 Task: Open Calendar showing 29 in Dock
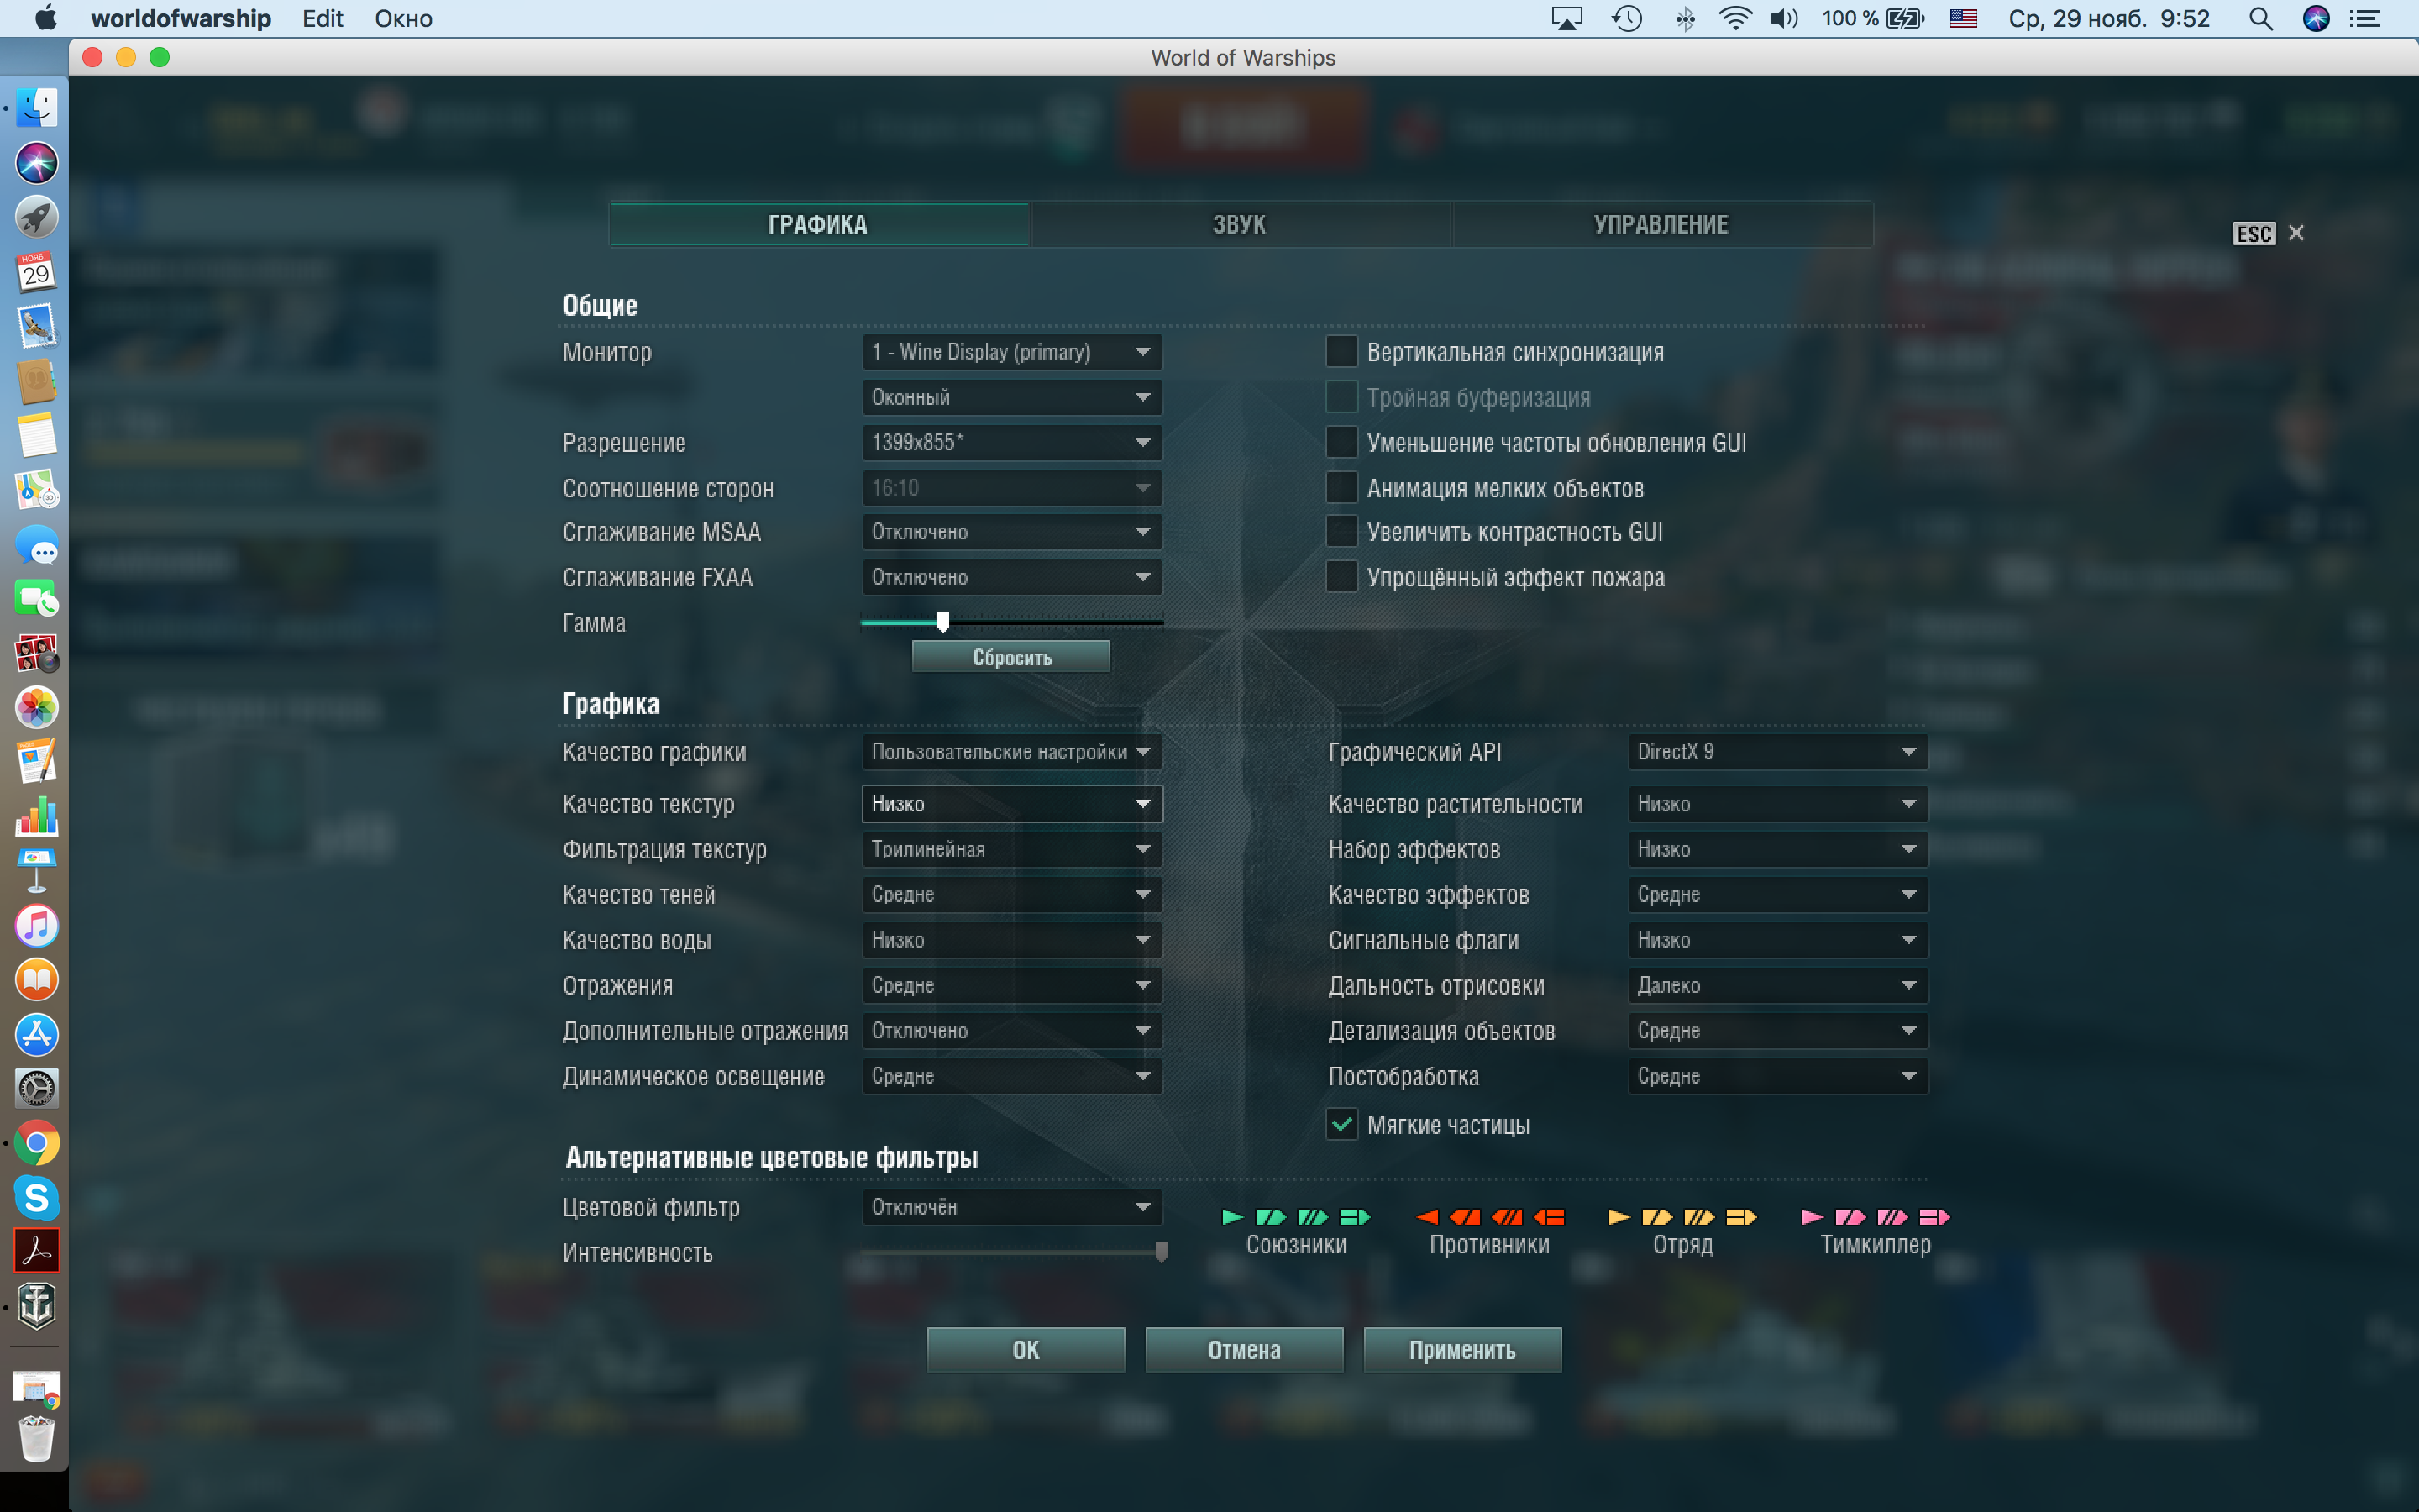pyautogui.click(x=37, y=271)
